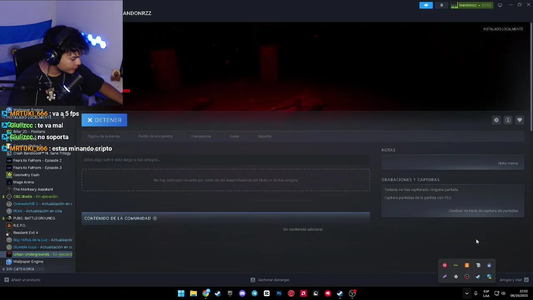Open Google Chrome from taskbar
Image resolution: width=533 pixels, height=300 pixels.
[206, 293]
